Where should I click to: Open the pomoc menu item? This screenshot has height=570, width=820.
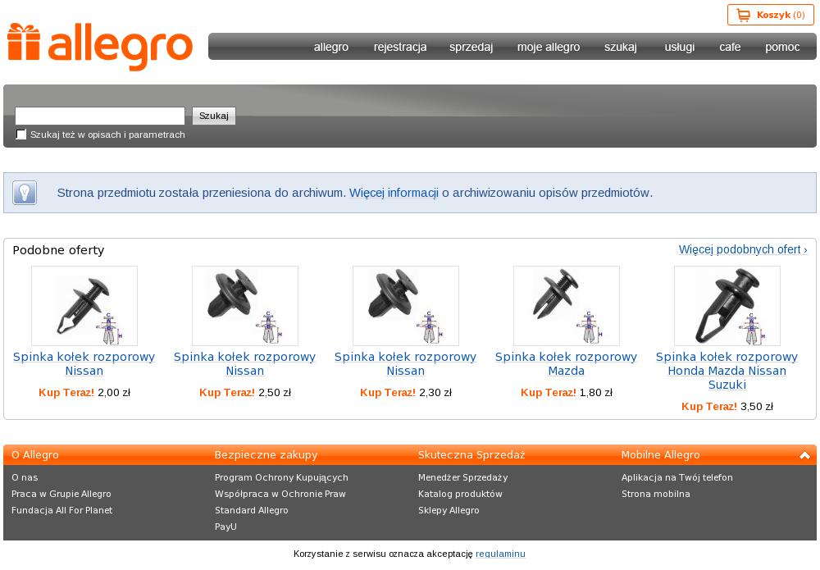pyautogui.click(x=782, y=47)
